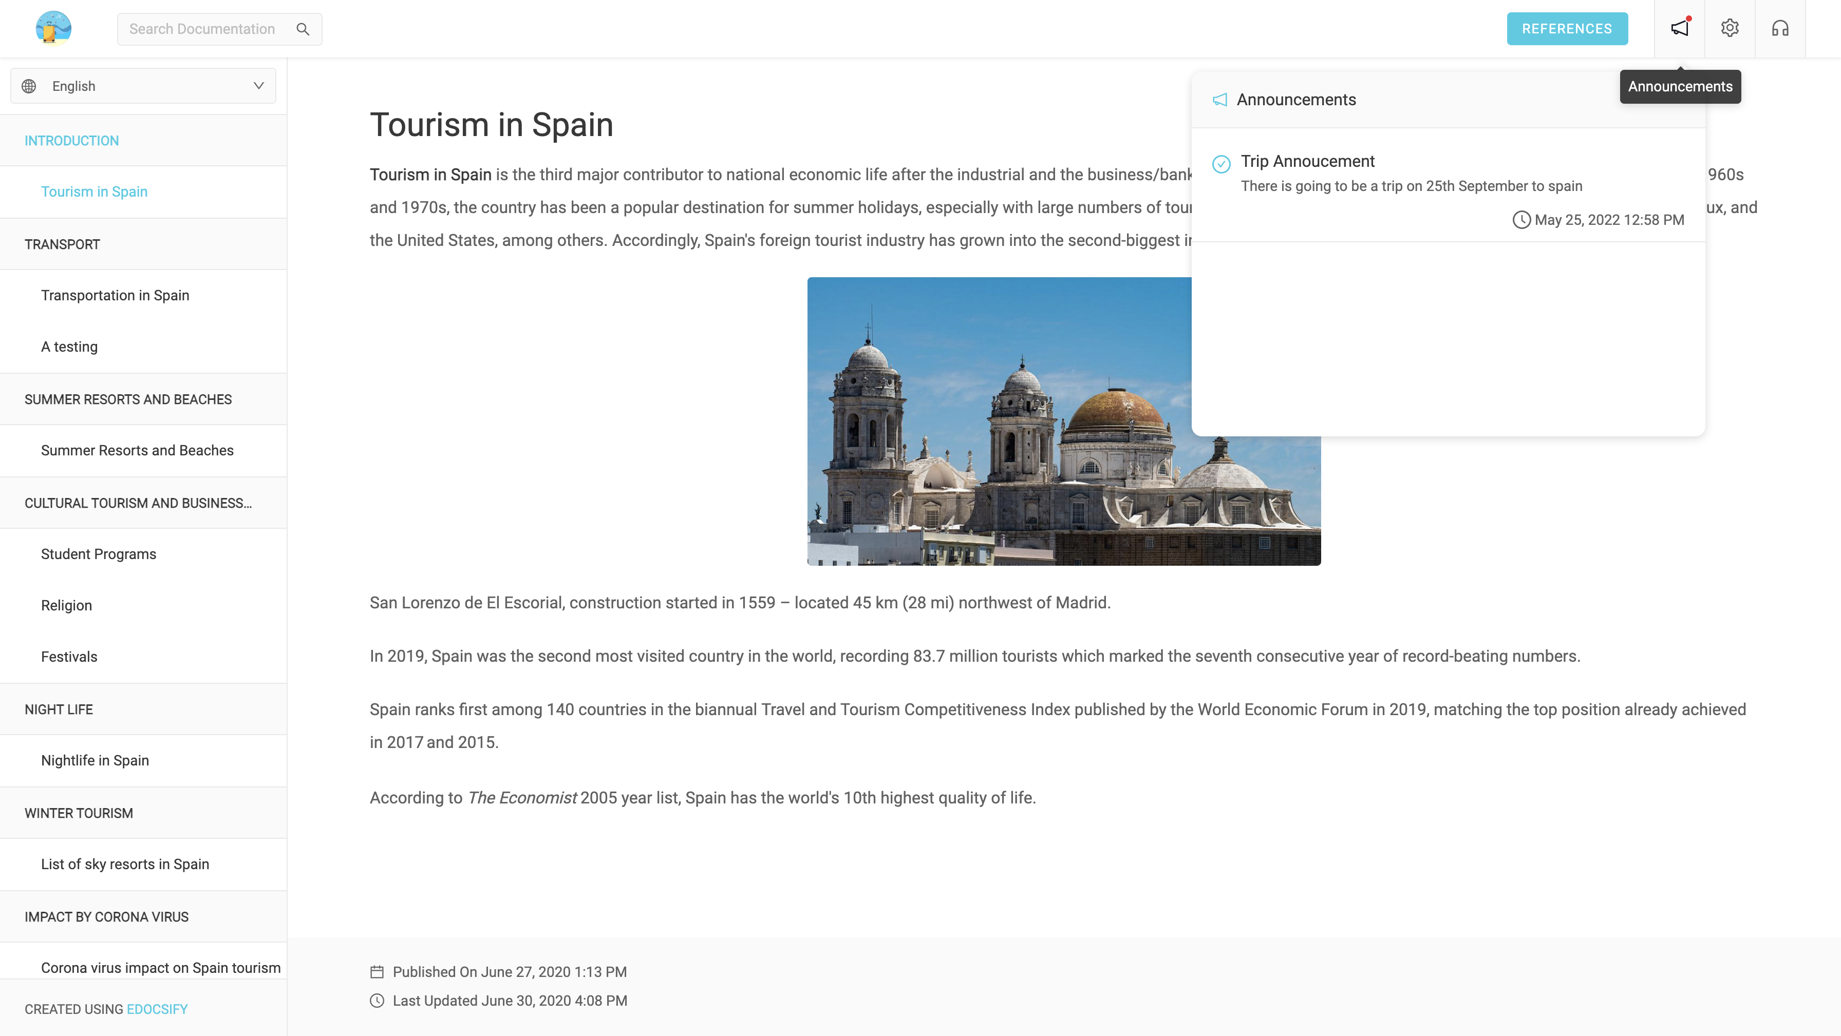Select SUMMER RESORTS AND BEACHES section
This screenshot has height=1036, width=1841.
coord(144,399)
